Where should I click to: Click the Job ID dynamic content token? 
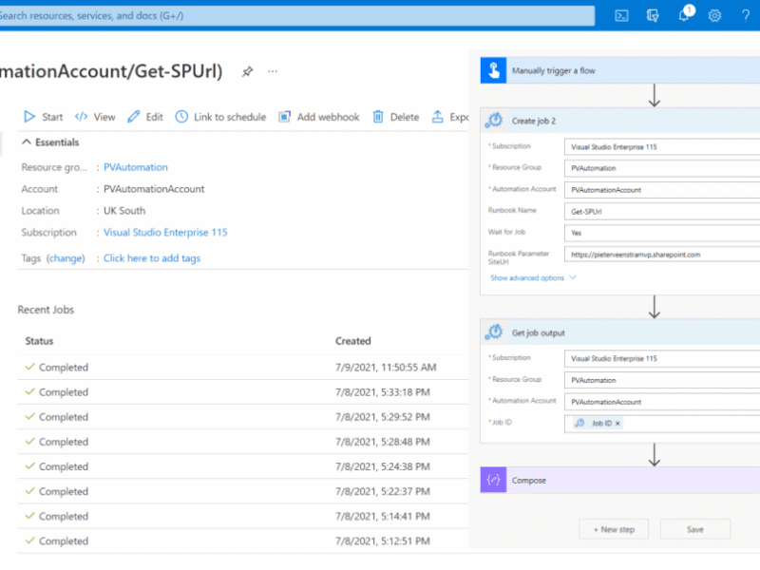tap(597, 423)
